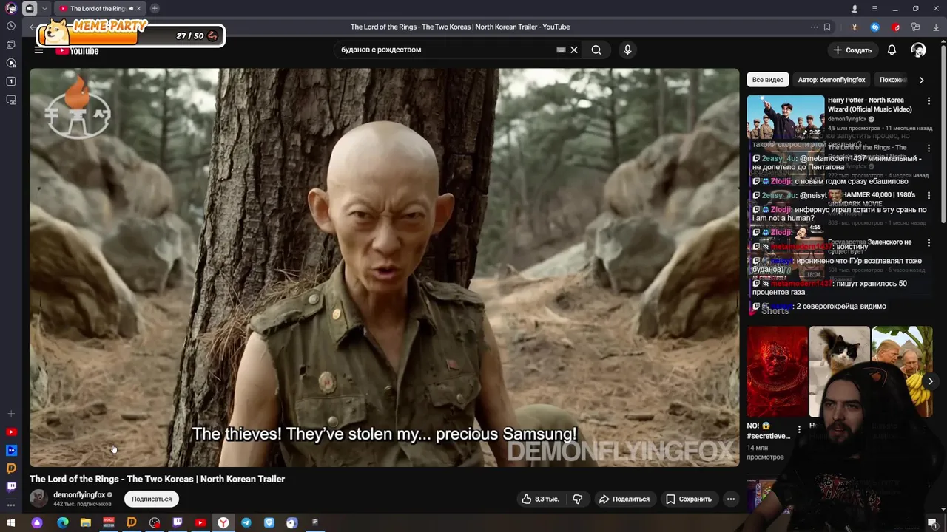Open the browser account silhouette icon
This screenshot has width=947, height=532.
tap(855, 8)
